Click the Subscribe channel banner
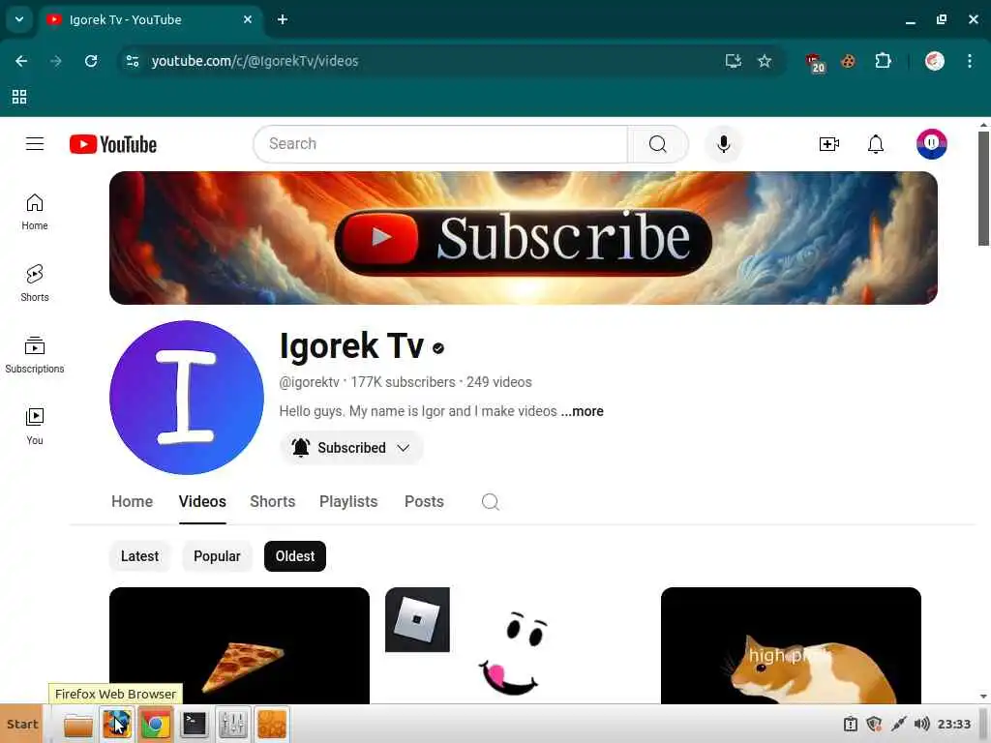This screenshot has width=991, height=743. [524, 238]
